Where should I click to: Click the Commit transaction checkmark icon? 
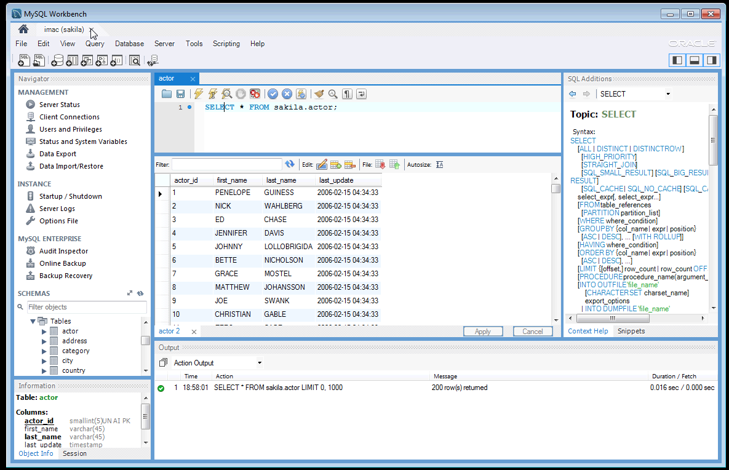[x=273, y=94]
